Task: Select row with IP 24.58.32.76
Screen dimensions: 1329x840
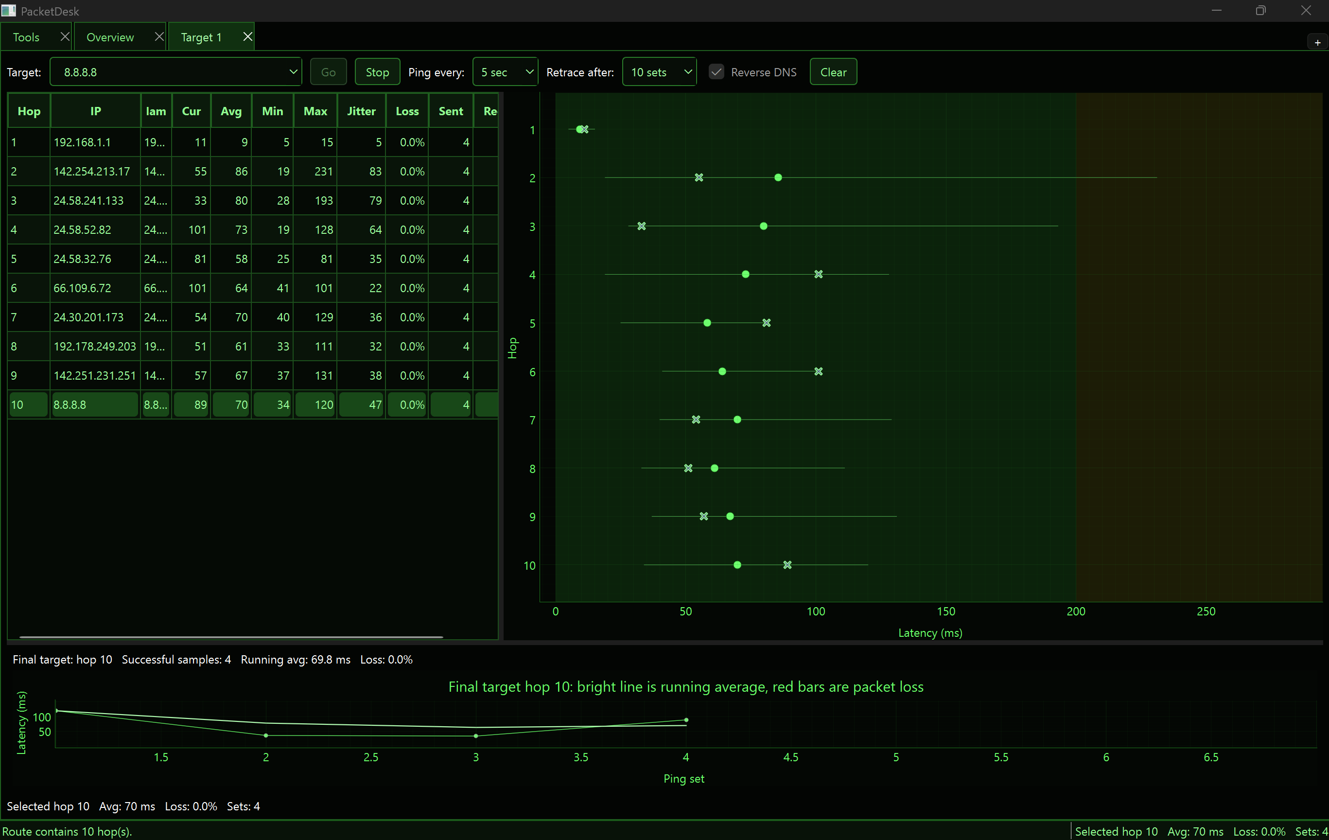Action: [x=253, y=259]
